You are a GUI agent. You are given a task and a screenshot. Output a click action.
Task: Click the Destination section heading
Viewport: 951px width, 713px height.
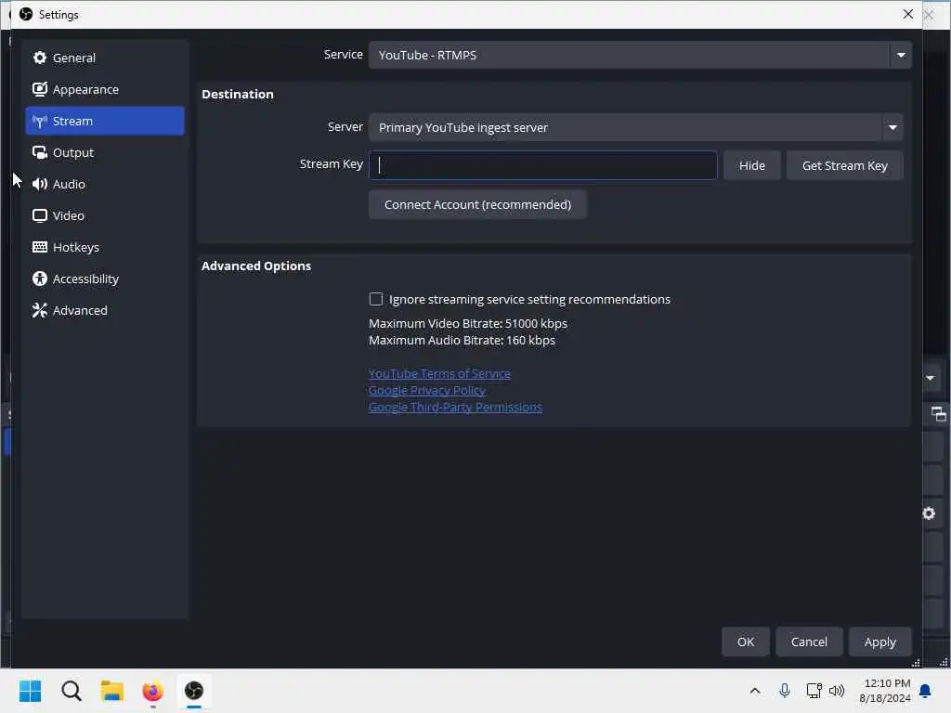point(237,94)
